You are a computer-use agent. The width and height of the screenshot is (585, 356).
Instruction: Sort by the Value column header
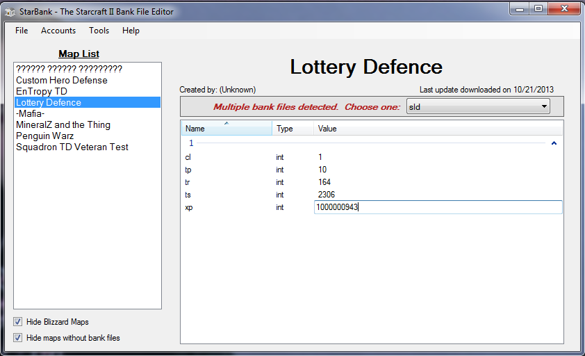point(438,128)
